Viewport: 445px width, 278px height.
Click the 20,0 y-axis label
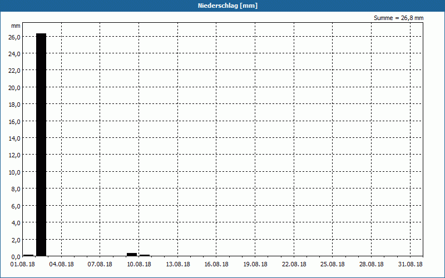coord(14,88)
